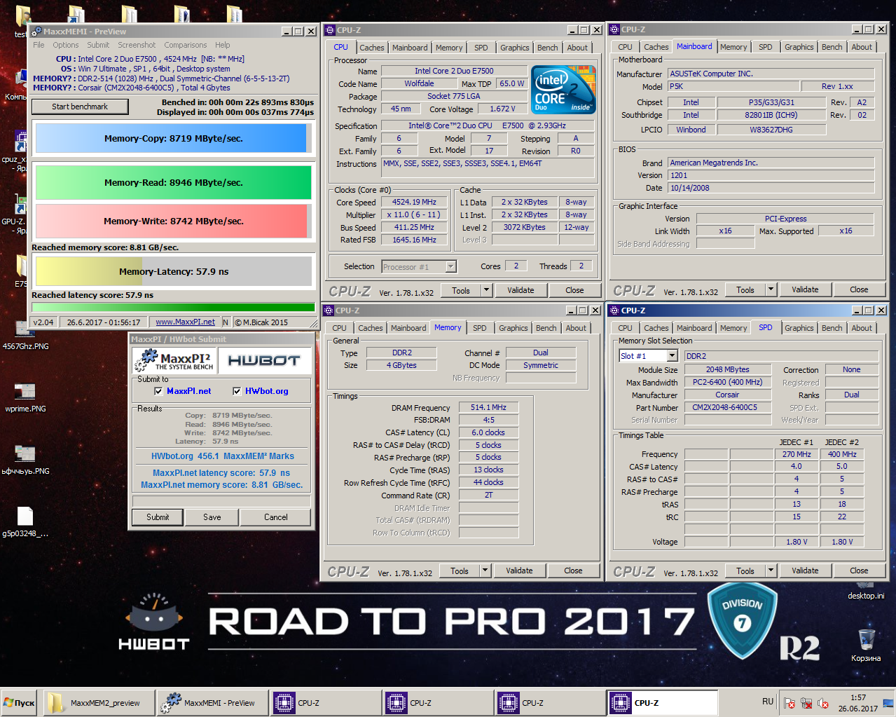
Task: Open the Comparisons menu in MaxxMEMI
Action: coord(186,45)
